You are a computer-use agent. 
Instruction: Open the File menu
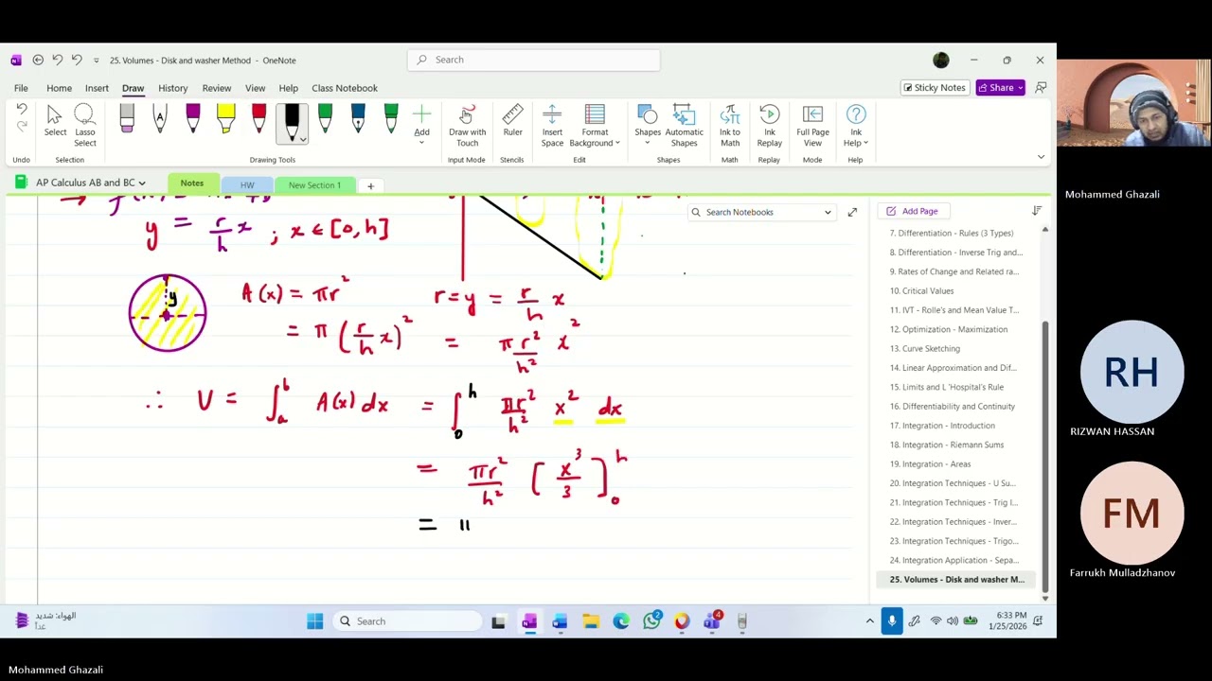pyautogui.click(x=21, y=88)
